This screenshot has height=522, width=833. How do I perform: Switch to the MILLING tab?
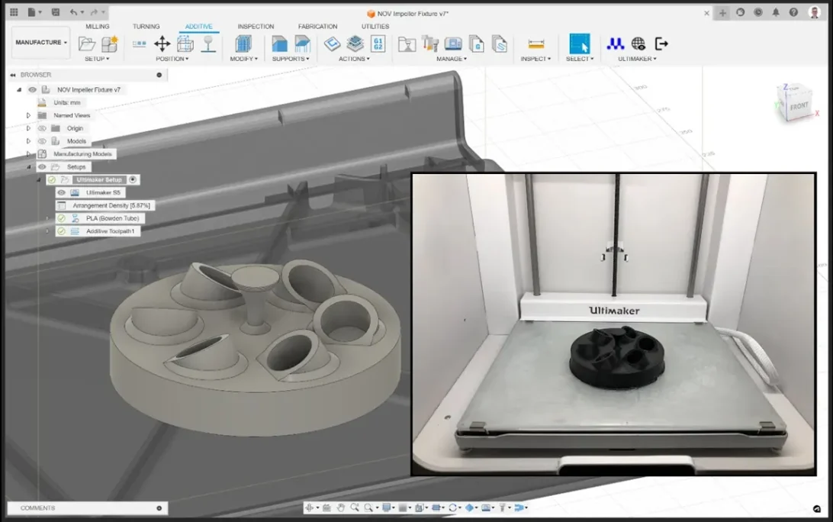[98, 26]
